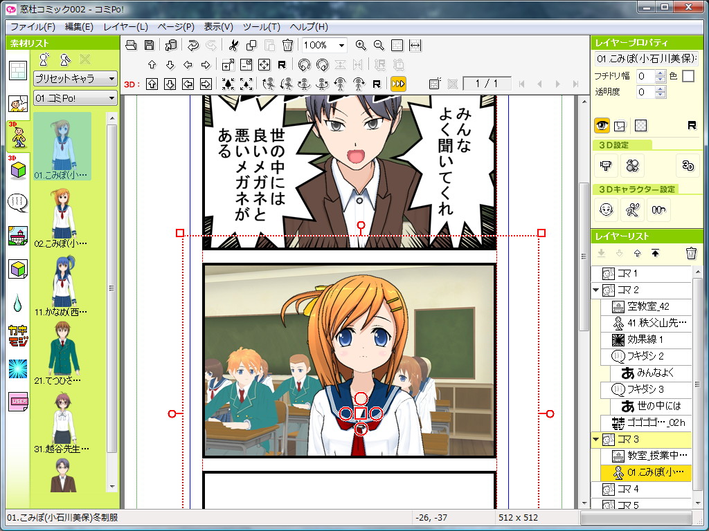
Task: Open file with the folder icon
Action: [x=131, y=45]
